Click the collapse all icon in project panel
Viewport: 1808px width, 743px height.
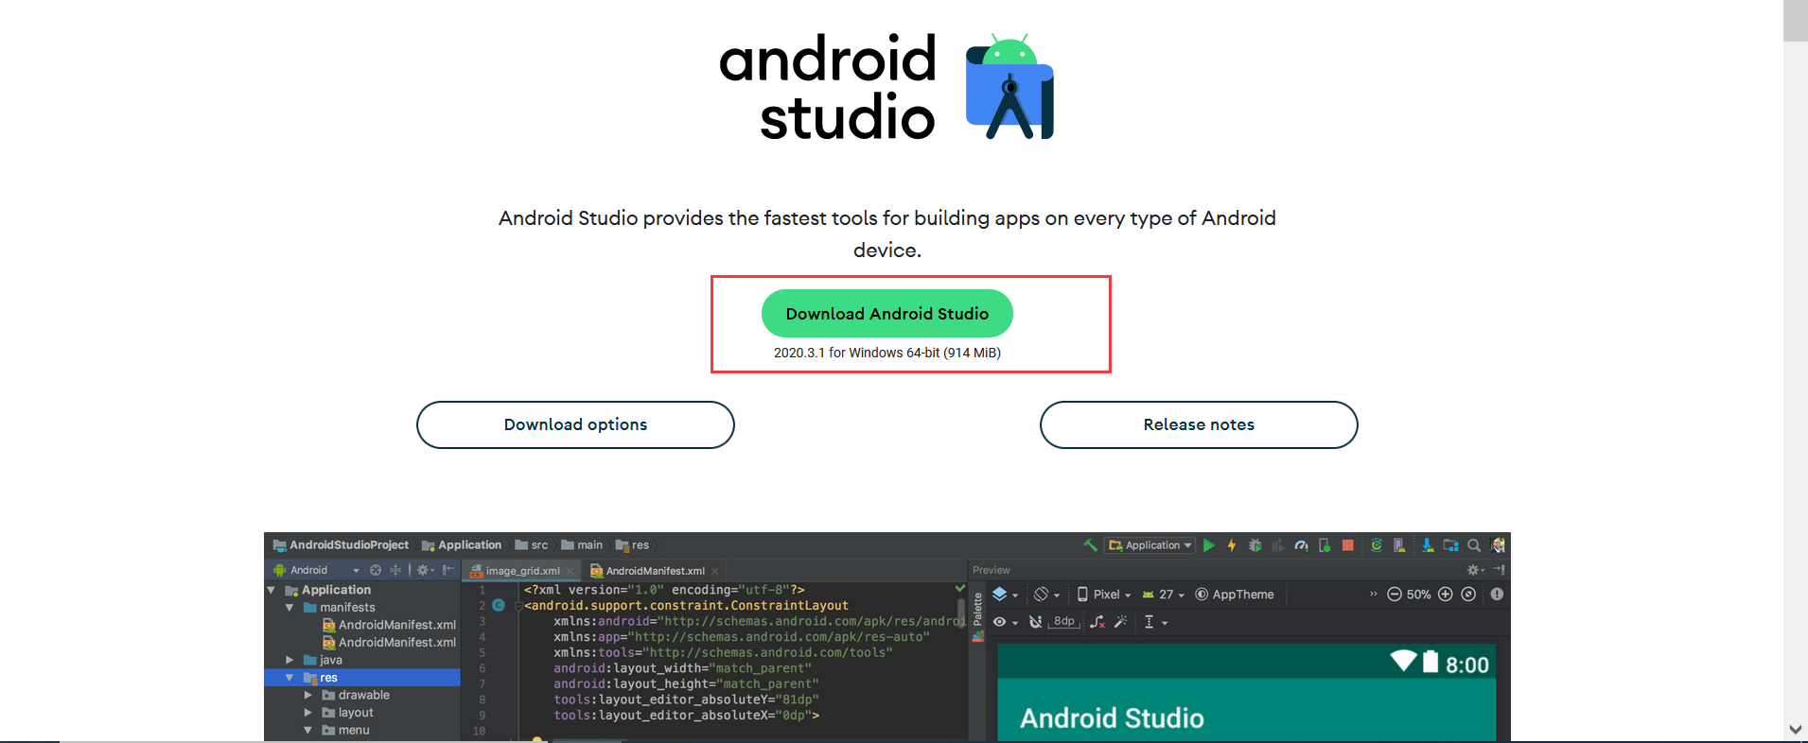click(x=395, y=570)
